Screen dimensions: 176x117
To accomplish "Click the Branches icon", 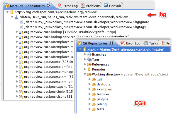I will (89, 54).
